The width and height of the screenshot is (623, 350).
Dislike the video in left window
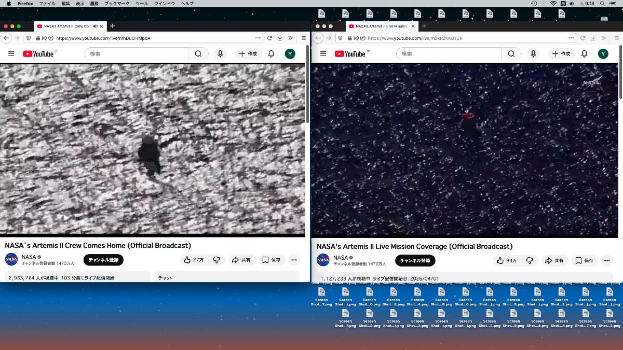coord(216,260)
